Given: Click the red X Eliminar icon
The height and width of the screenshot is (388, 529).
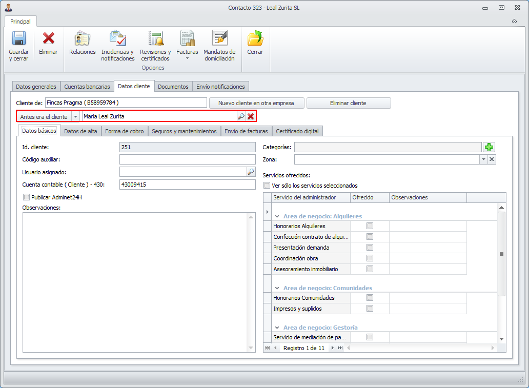Looking at the screenshot, I should 48,39.
